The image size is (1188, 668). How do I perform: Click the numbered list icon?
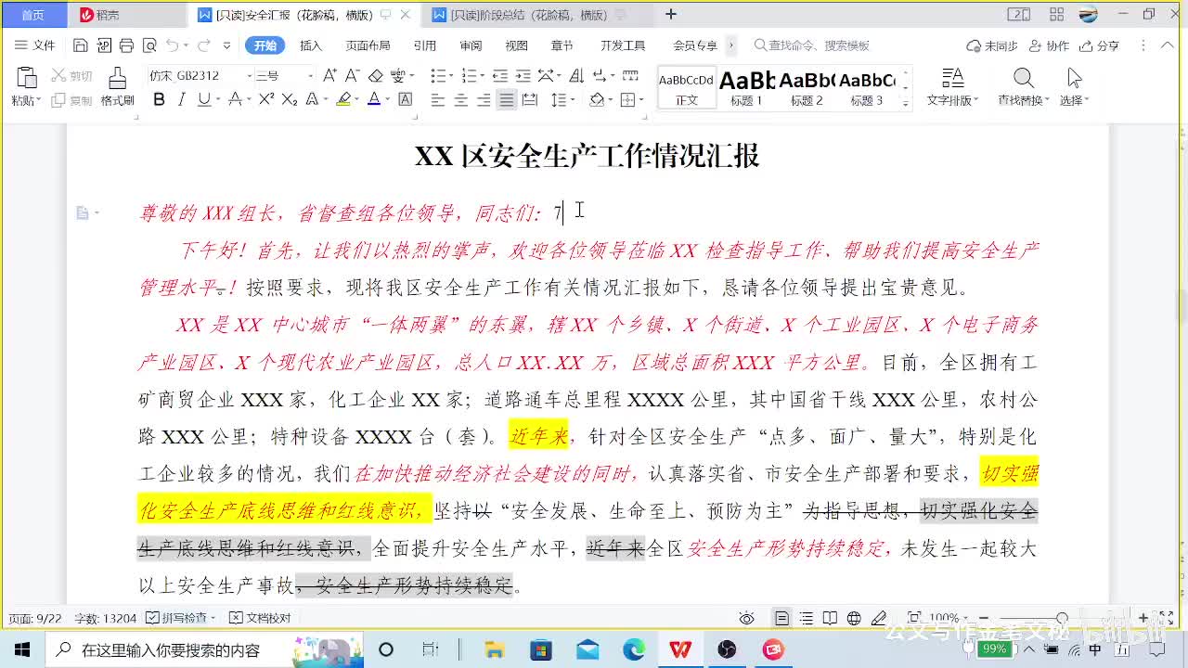(x=469, y=76)
